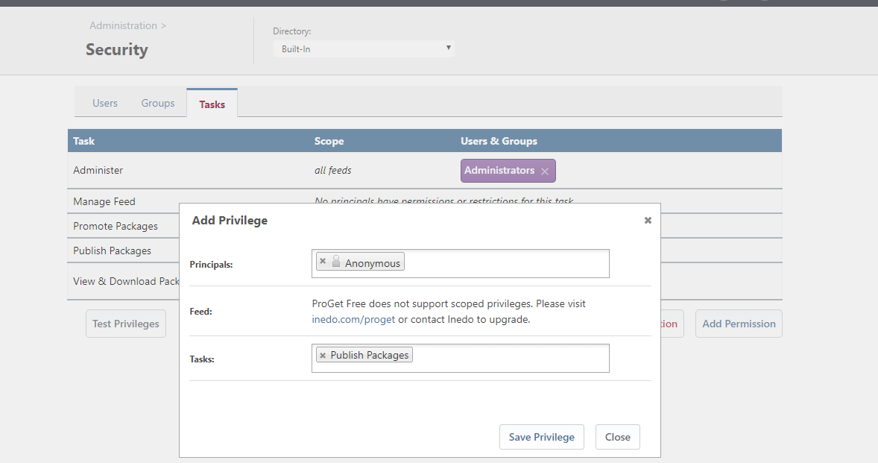Go to the Administration breadcrumb
Viewport: 878px width, 463px height.
(123, 26)
